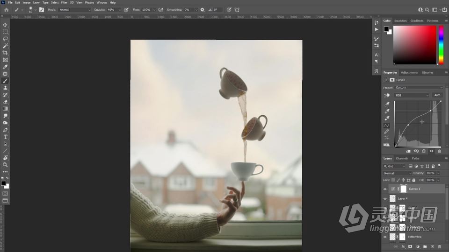Open the brush Mode dropdown

(74, 10)
